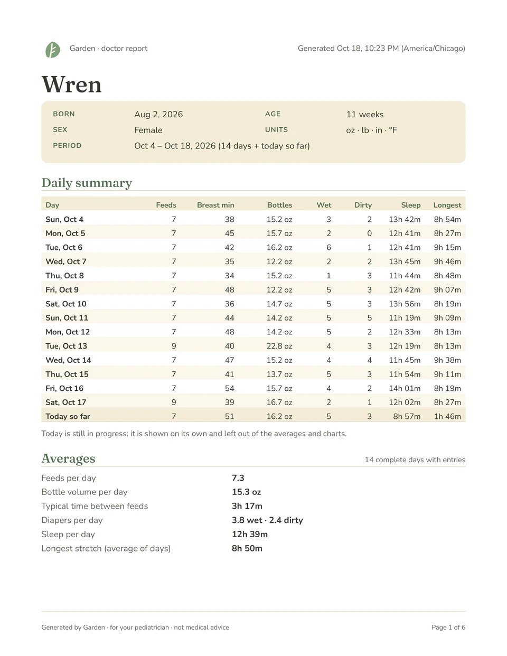Screen dimensions: 507x656
Task: Click the sex value 'Female'
Action: pyautogui.click(x=148, y=130)
